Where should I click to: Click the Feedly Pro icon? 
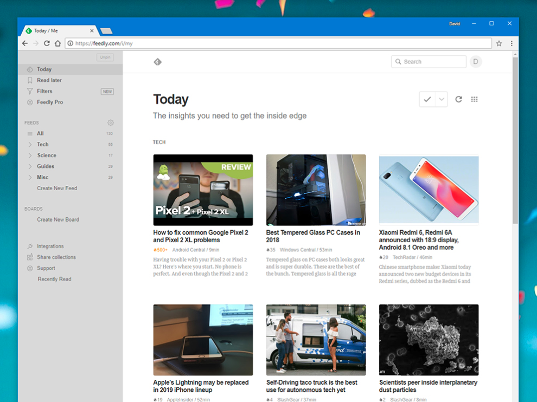30,102
